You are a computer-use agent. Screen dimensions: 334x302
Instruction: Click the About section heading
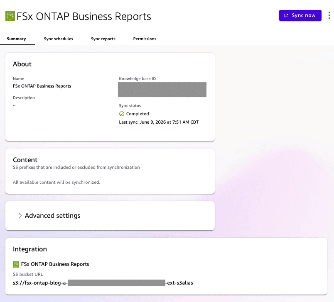[22, 64]
